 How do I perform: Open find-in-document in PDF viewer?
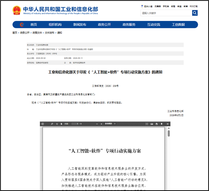(52, 124)
